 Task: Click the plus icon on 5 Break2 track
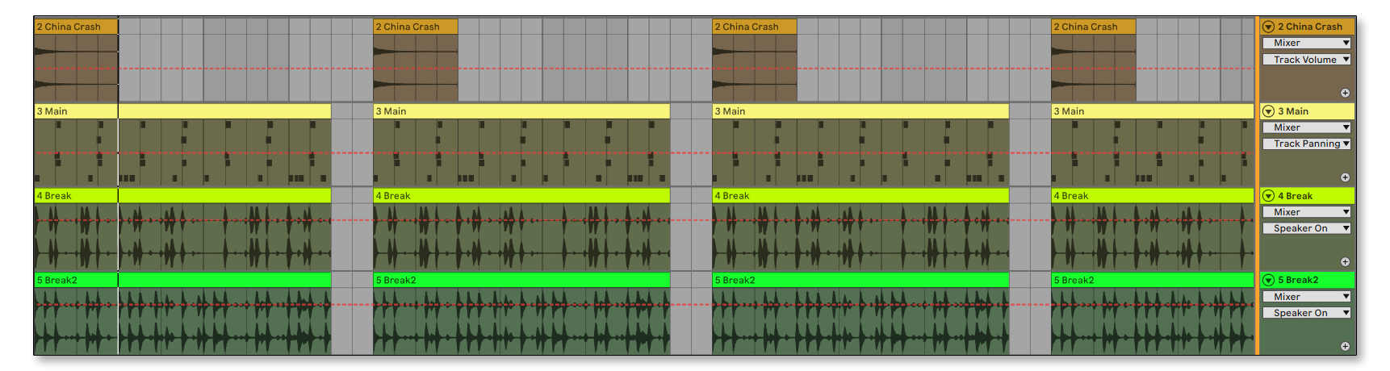[1345, 347]
